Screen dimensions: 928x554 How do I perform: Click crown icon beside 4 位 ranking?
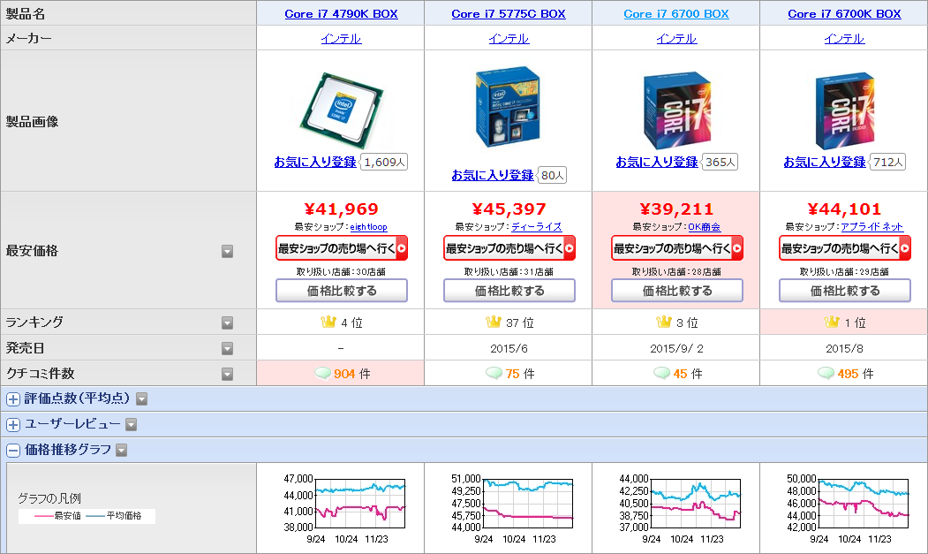tap(328, 322)
